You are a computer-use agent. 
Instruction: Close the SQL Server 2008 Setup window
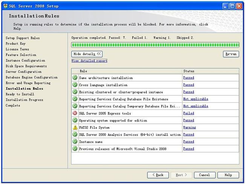[x=239, y=6]
